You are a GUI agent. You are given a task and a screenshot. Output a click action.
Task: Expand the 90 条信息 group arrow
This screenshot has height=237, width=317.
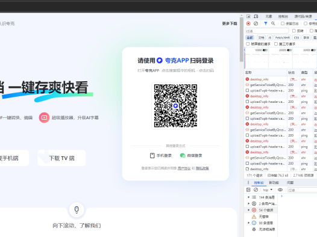tap(249, 223)
